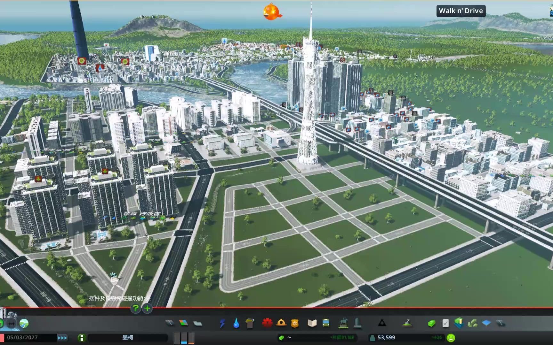This screenshot has height=345, width=553.
Task: Open the Roads build menu
Action: (170, 323)
